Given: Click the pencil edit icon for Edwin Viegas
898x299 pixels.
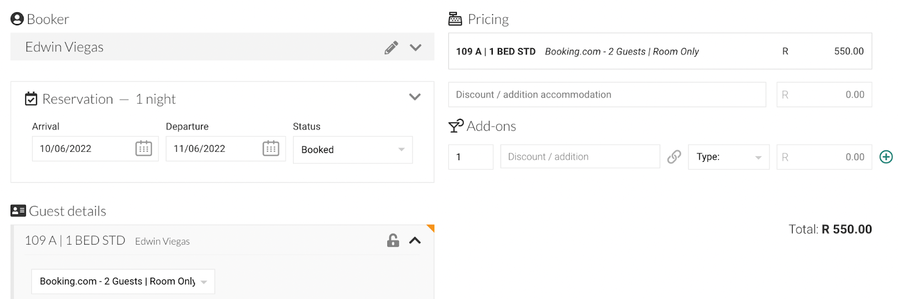Looking at the screenshot, I should coord(391,48).
